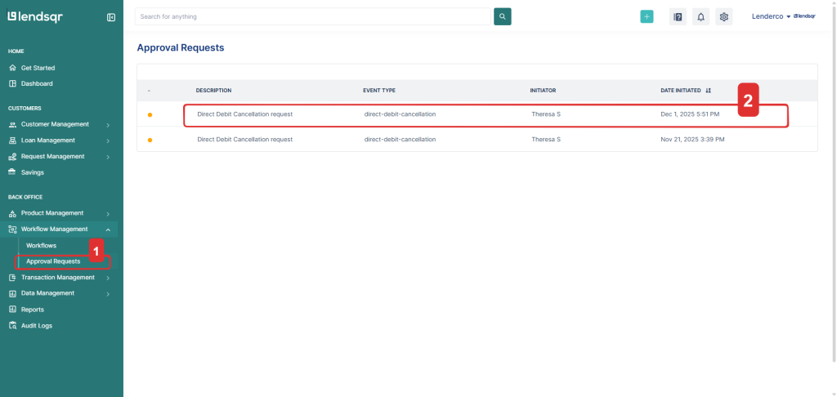Viewport: 837px width, 397px height.
Task: Click the green plus add button
Action: tap(647, 16)
